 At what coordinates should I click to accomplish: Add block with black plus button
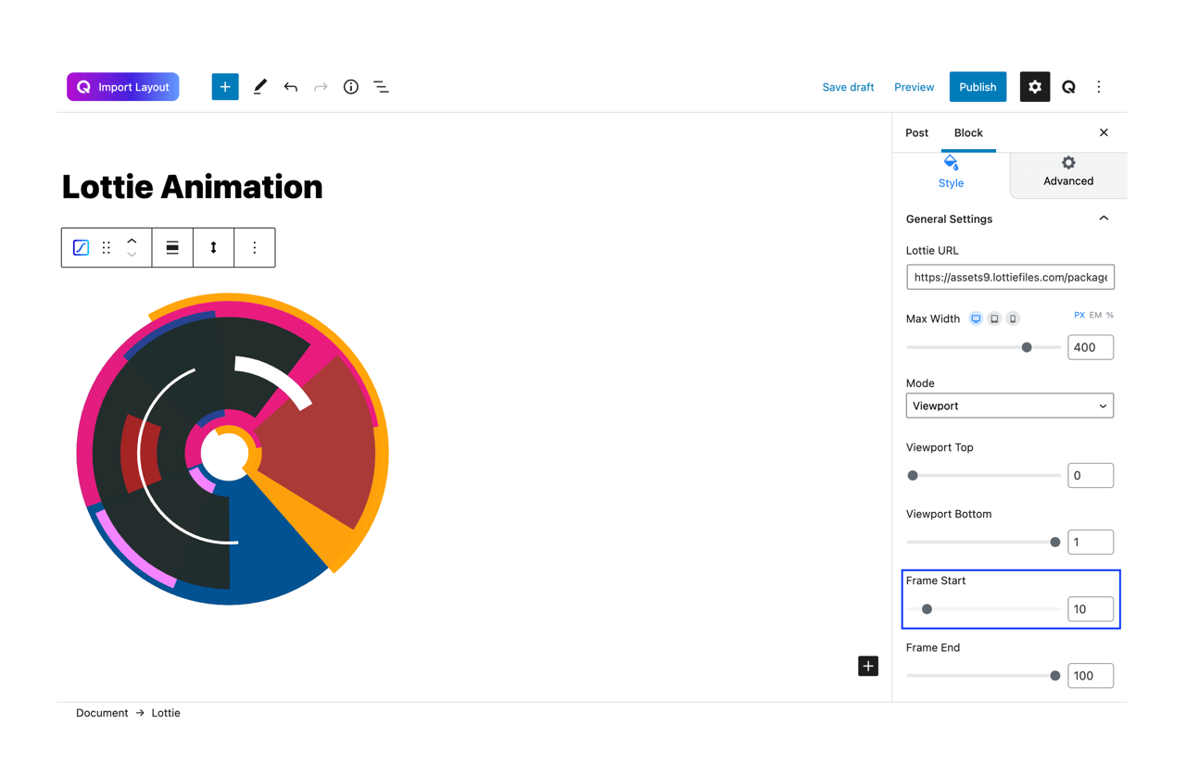[868, 666]
